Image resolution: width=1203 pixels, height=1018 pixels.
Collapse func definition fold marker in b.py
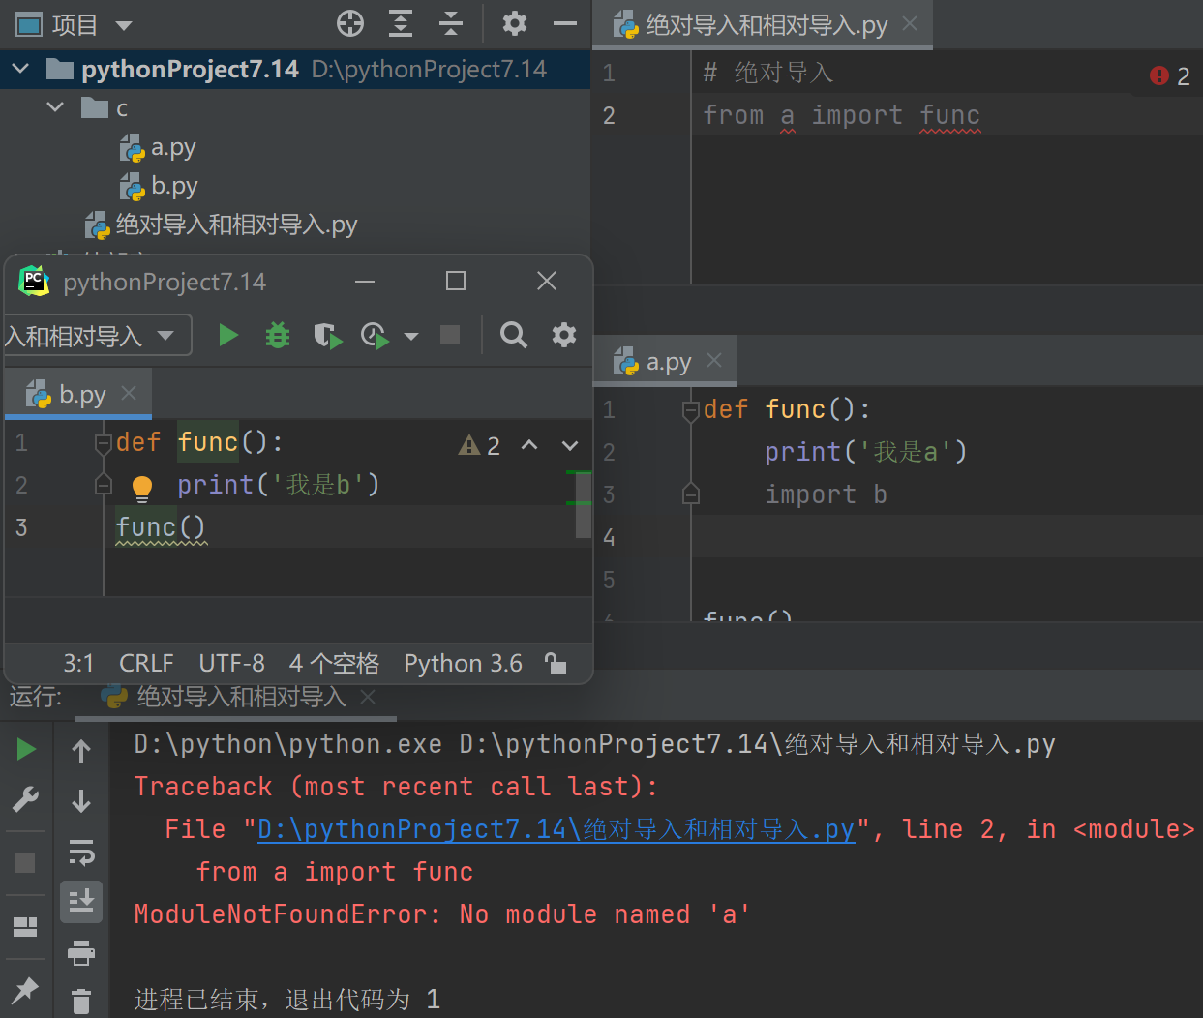pyautogui.click(x=104, y=444)
